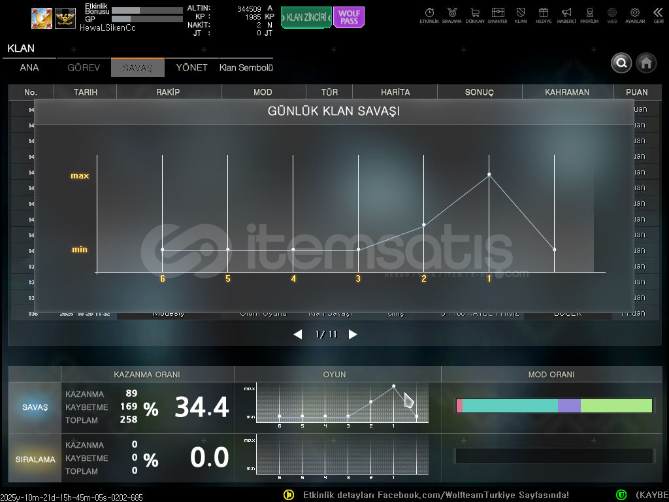
Task: Switch to the ANA tab
Action: [29, 68]
